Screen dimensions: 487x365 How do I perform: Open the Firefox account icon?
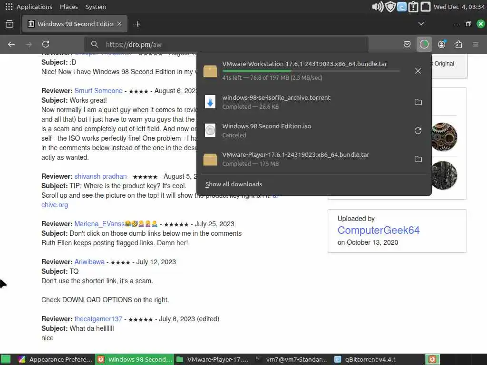click(441, 44)
